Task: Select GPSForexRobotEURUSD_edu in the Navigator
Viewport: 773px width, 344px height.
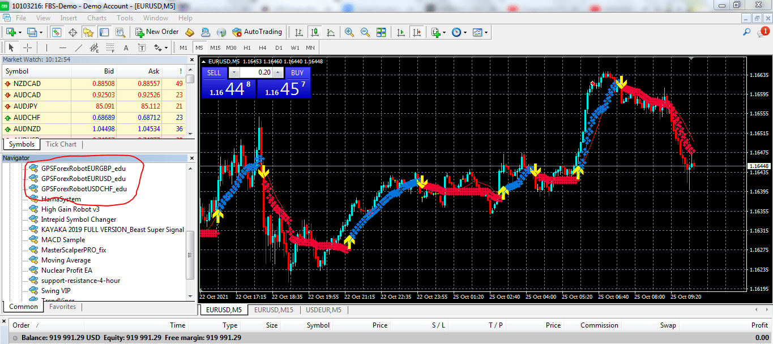Action: click(x=83, y=179)
